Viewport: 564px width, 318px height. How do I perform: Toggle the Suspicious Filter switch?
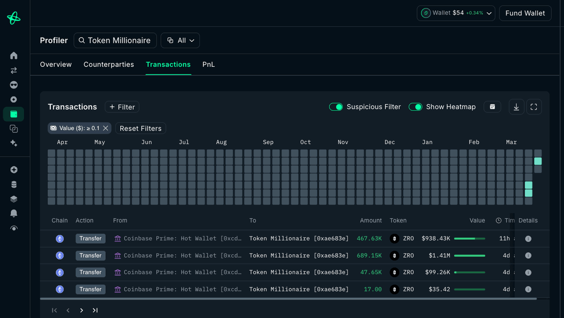pyautogui.click(x=336, y=107)
